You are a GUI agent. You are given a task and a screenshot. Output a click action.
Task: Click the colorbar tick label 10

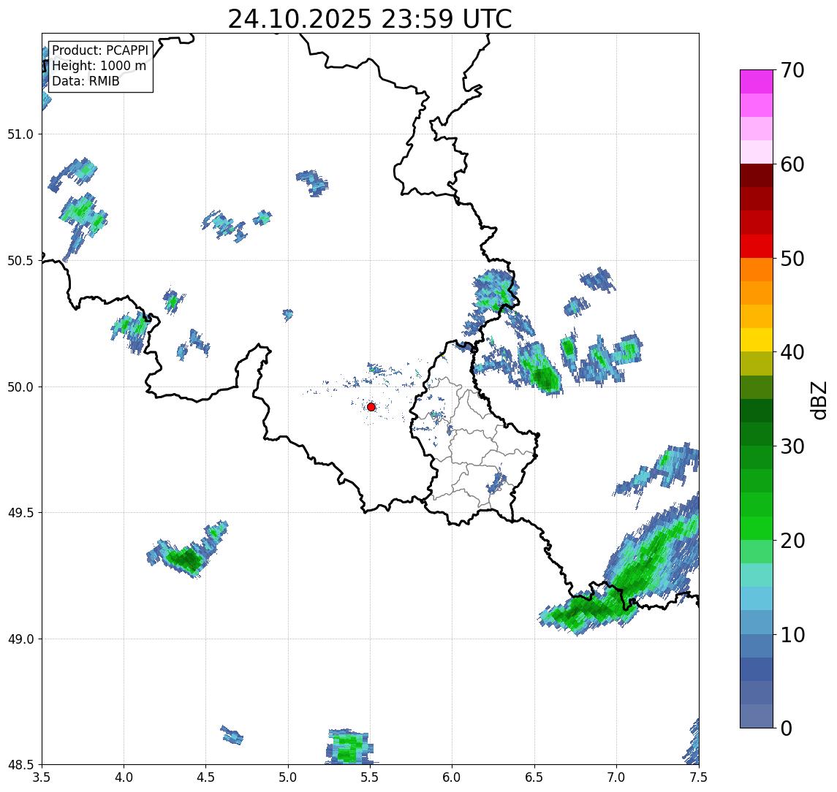[792, 635]
